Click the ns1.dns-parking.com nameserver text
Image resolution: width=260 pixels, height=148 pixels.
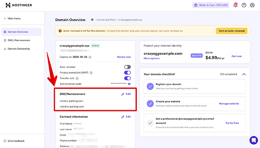click(71, 101)
